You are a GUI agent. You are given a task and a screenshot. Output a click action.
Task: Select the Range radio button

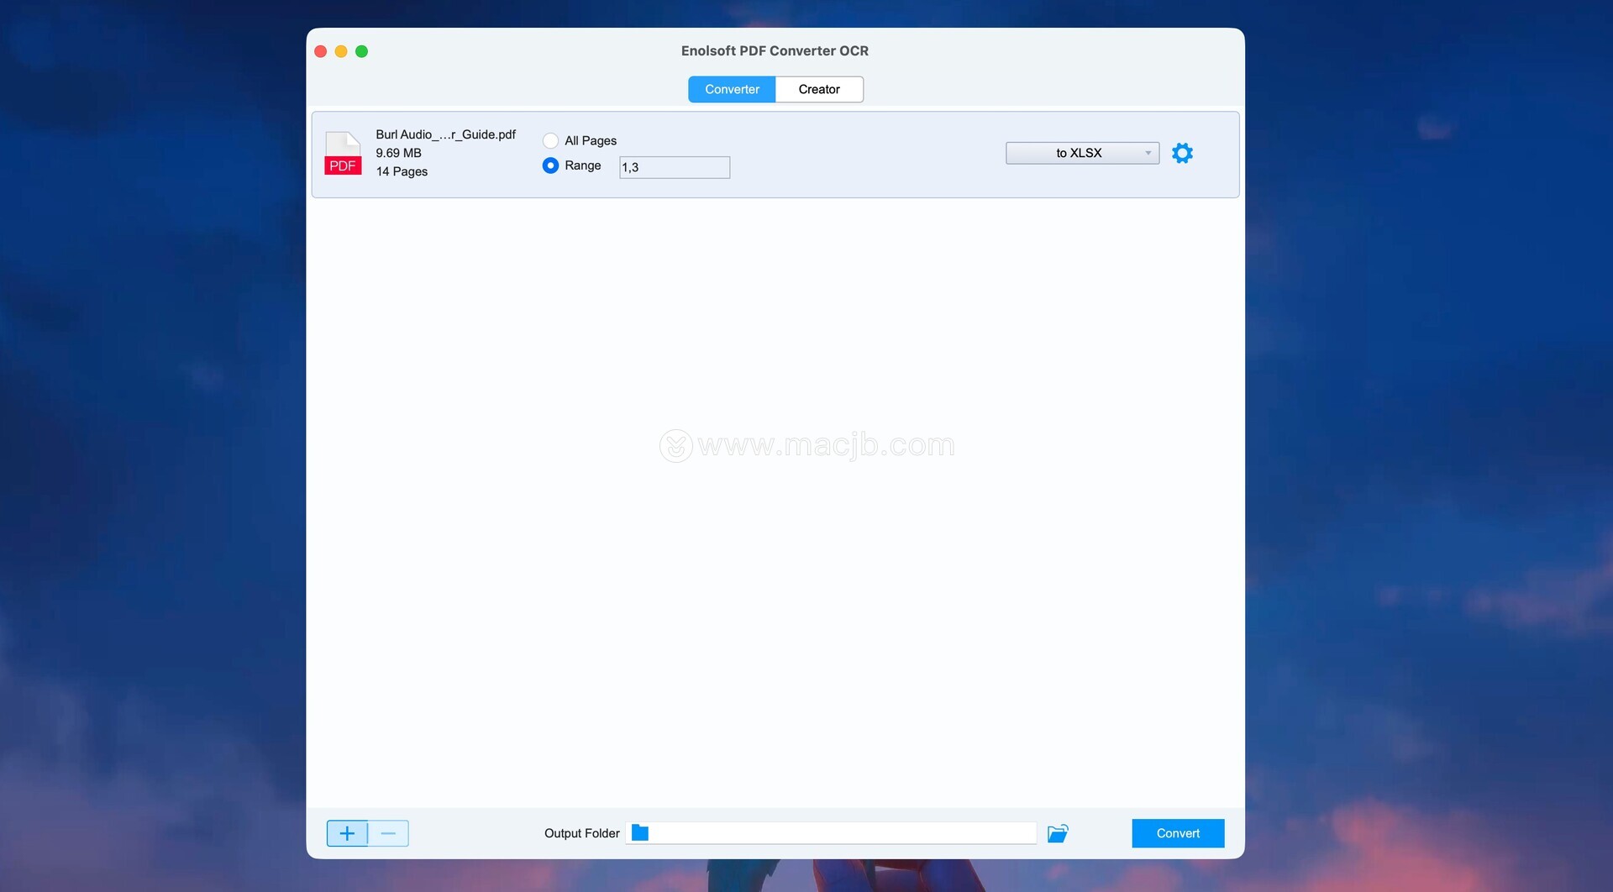pos(550,165)
